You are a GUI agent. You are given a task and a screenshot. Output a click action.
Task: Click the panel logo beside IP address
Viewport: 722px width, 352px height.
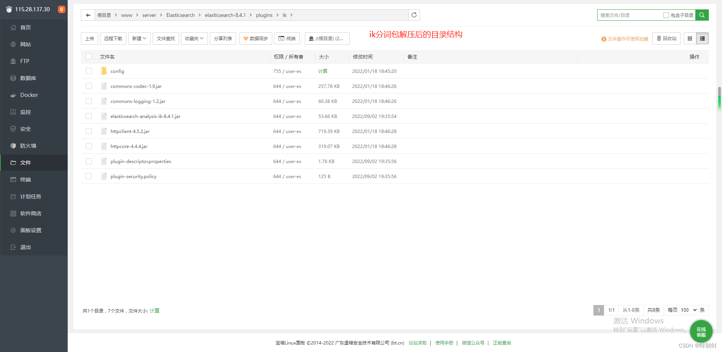(9, 9)
